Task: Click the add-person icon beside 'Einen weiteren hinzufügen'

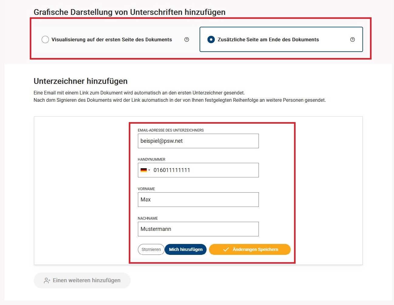Action: (x=47, y=280)
